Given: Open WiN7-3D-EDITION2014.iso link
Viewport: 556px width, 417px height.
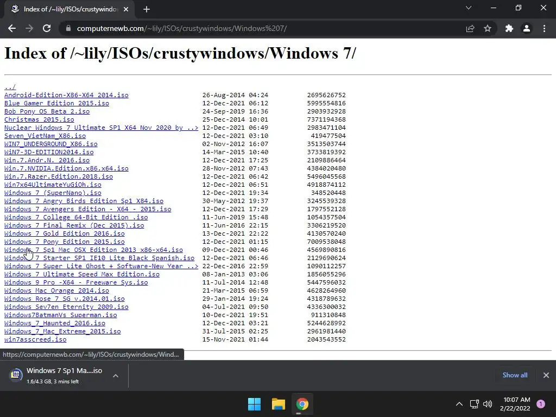Looking at the screenshot, I should point(49,152).
